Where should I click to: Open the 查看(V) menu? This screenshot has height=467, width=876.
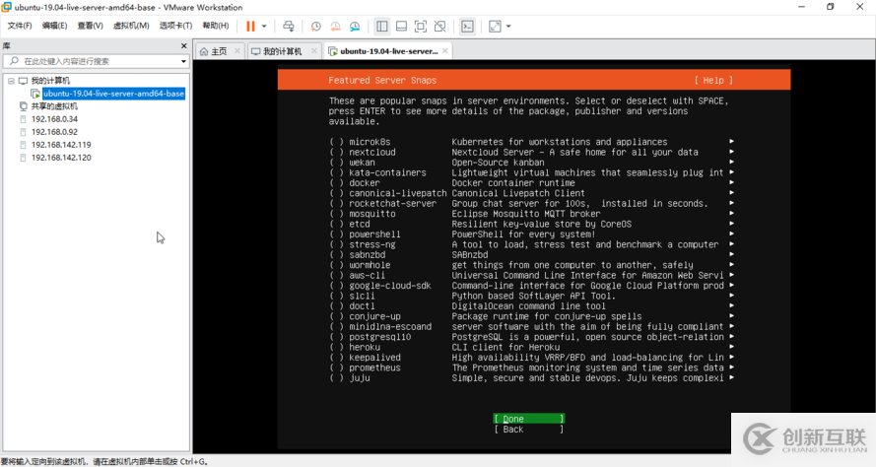[x=90, y=26]
